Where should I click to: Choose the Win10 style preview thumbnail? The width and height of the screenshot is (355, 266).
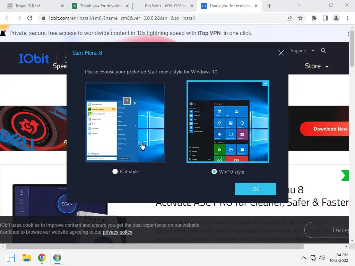click(x=227, y=122)
